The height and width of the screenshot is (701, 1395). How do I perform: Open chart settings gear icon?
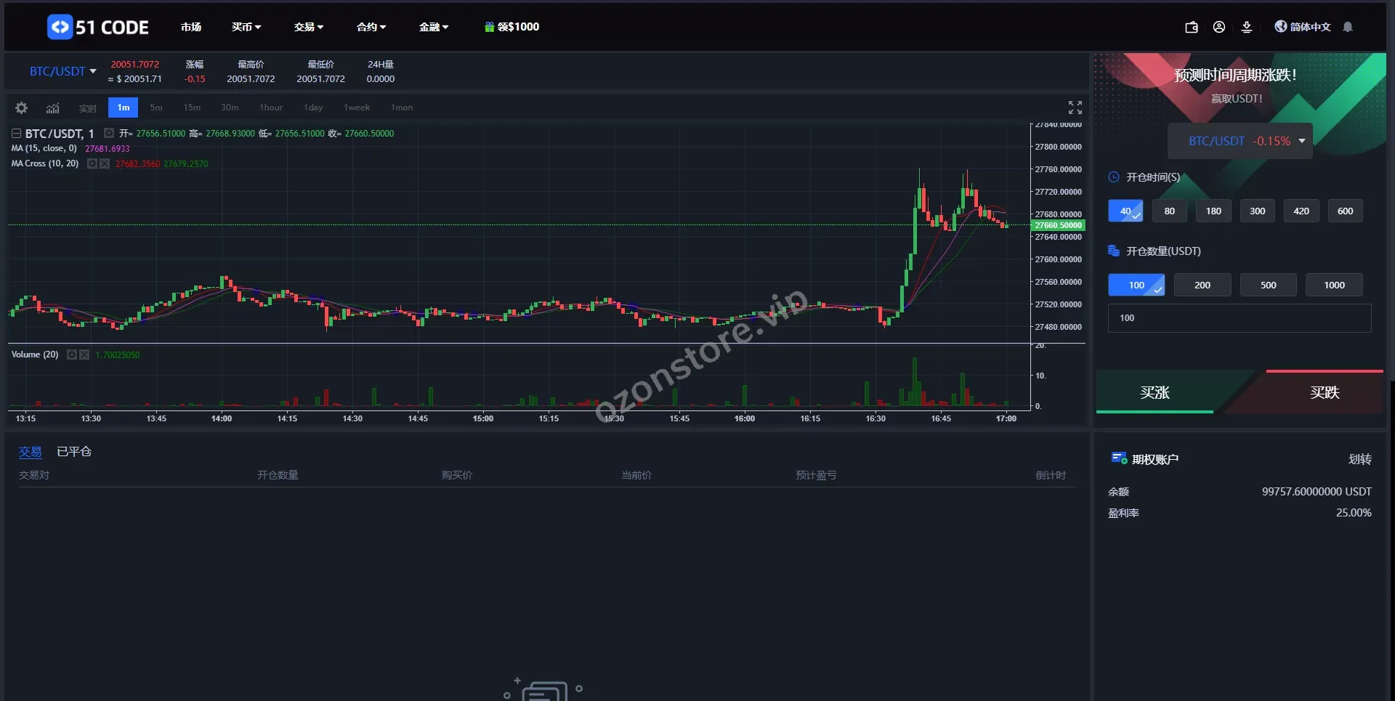point(21,108)
